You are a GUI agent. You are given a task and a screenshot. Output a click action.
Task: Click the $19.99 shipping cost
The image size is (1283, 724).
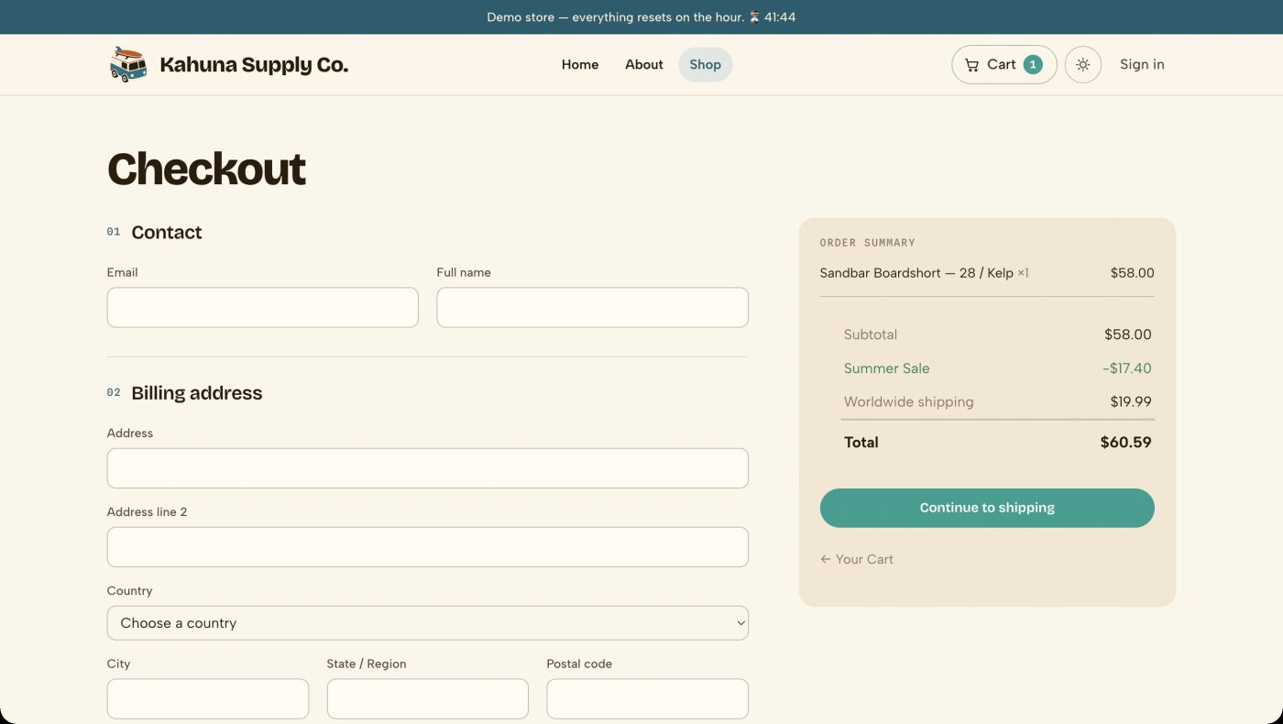[1131, 401]
